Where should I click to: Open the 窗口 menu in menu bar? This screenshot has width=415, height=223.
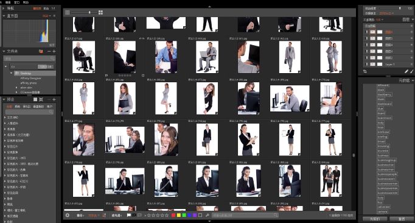point(16,2)
